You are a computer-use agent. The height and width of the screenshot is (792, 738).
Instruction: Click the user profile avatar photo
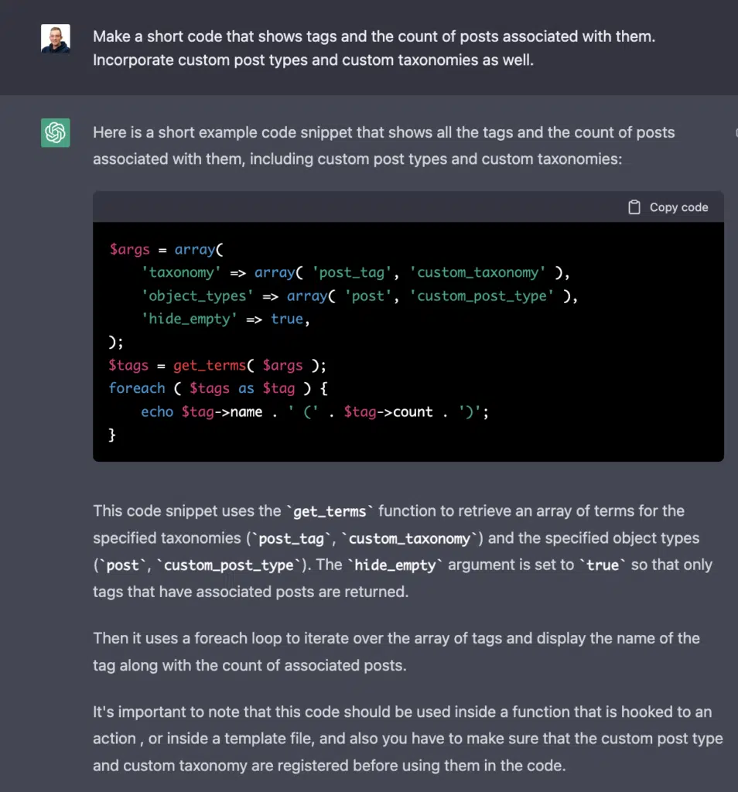pos(56,39)
